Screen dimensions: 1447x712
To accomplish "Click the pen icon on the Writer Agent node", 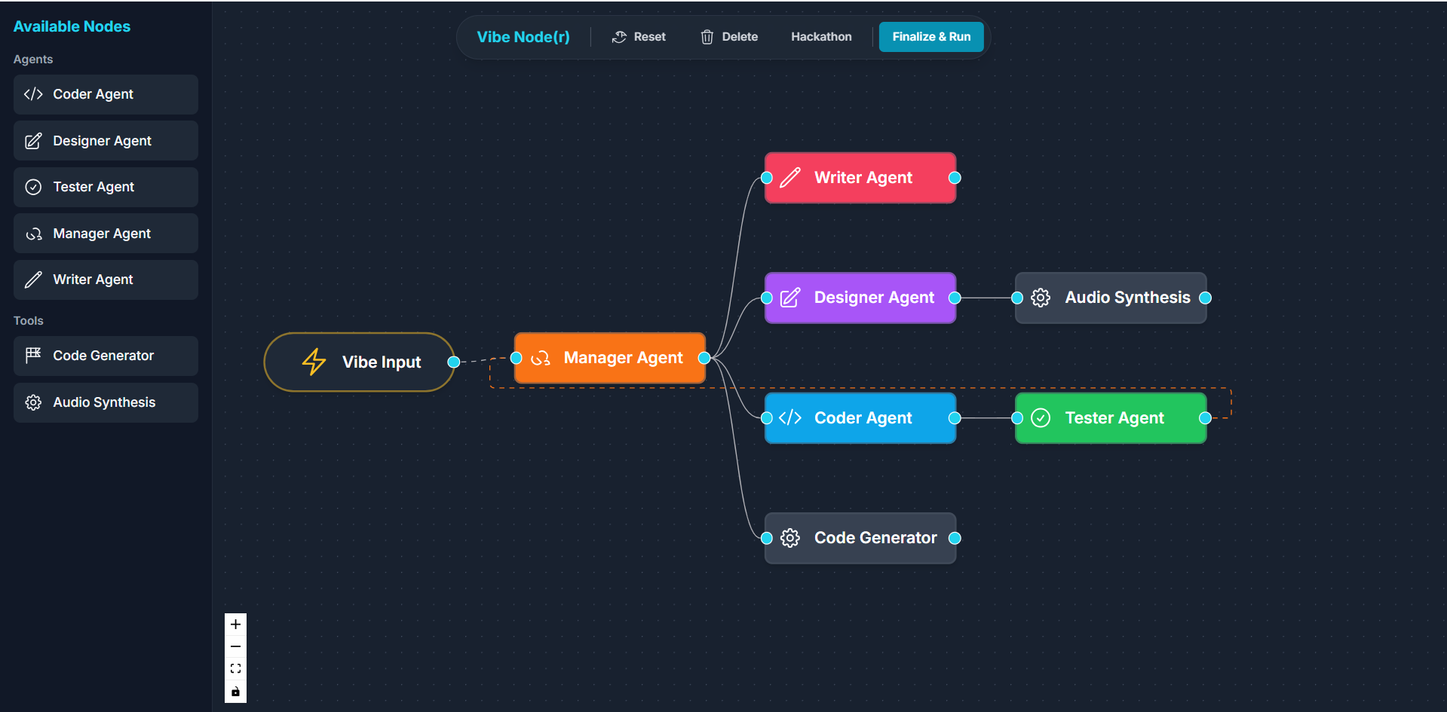I will (789, 178).
